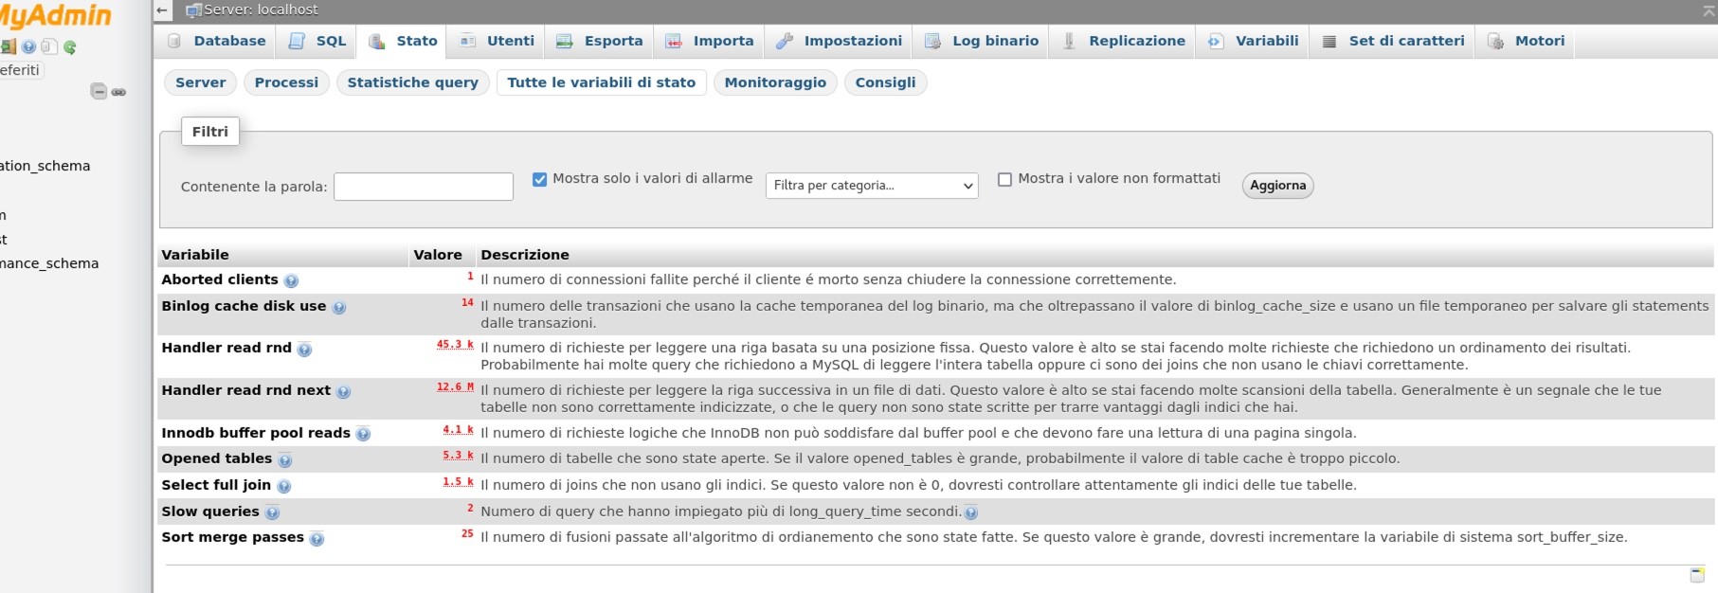Reload navigation panel with green refresh icon
This screenshot has width=1718, height=593.
tap(69, 46)
